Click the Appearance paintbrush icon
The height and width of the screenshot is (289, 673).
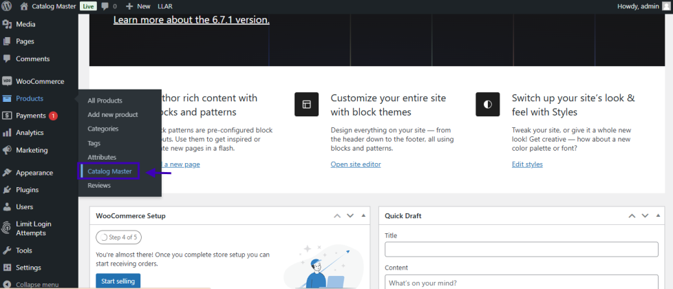(x=7, y=173)
